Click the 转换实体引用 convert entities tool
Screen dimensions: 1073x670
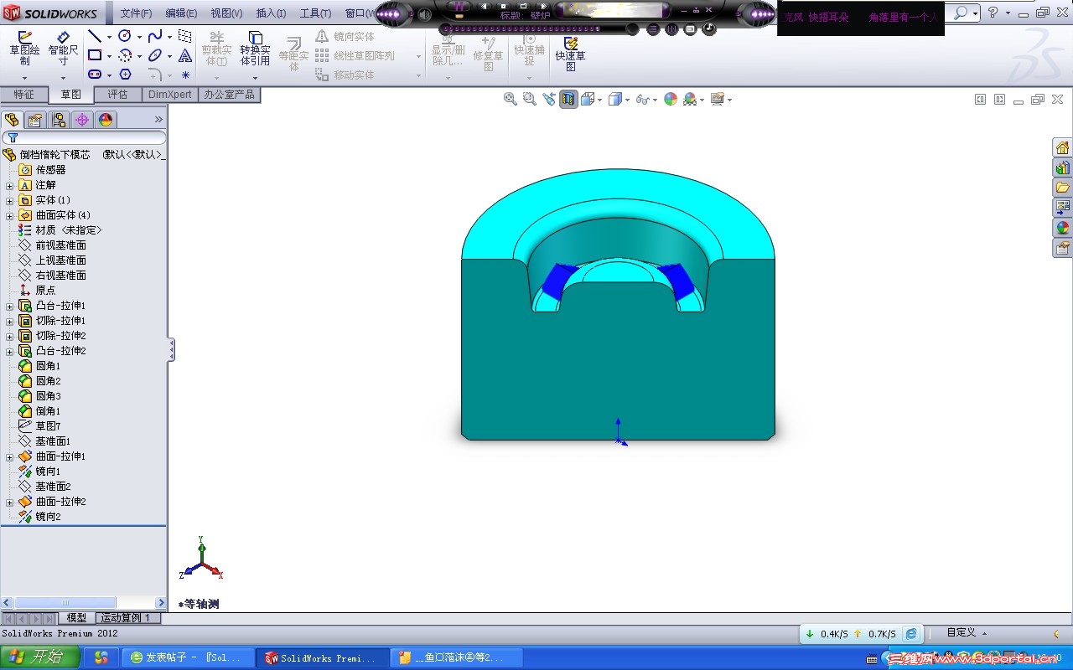pos(256,49)
